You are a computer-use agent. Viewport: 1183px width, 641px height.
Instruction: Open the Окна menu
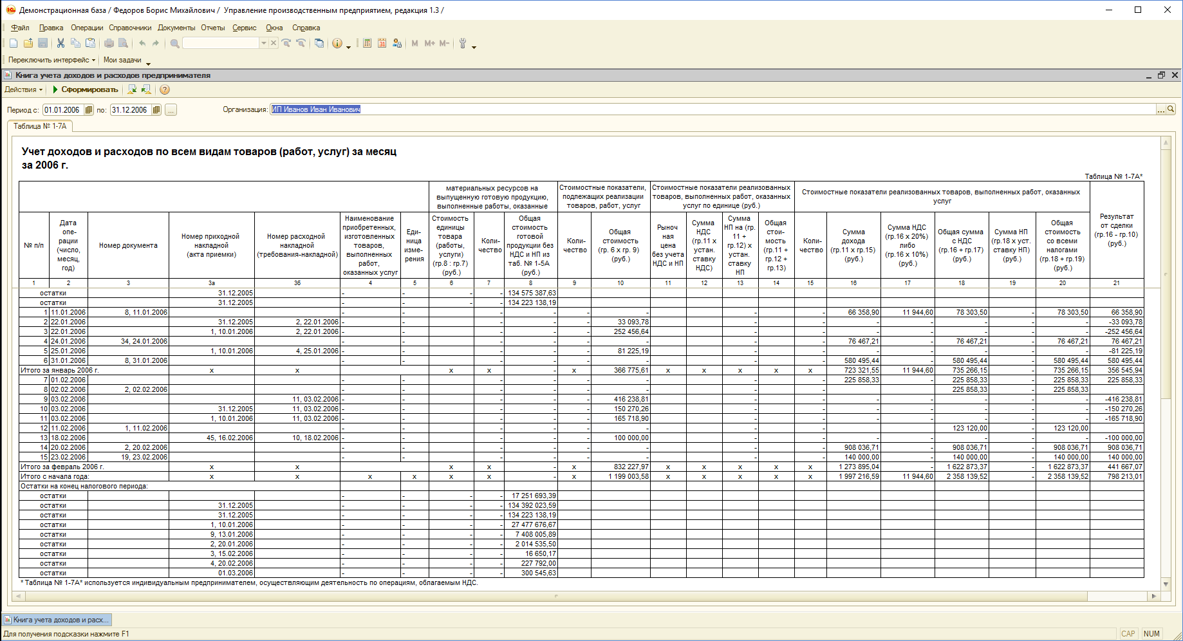(274, 28)
